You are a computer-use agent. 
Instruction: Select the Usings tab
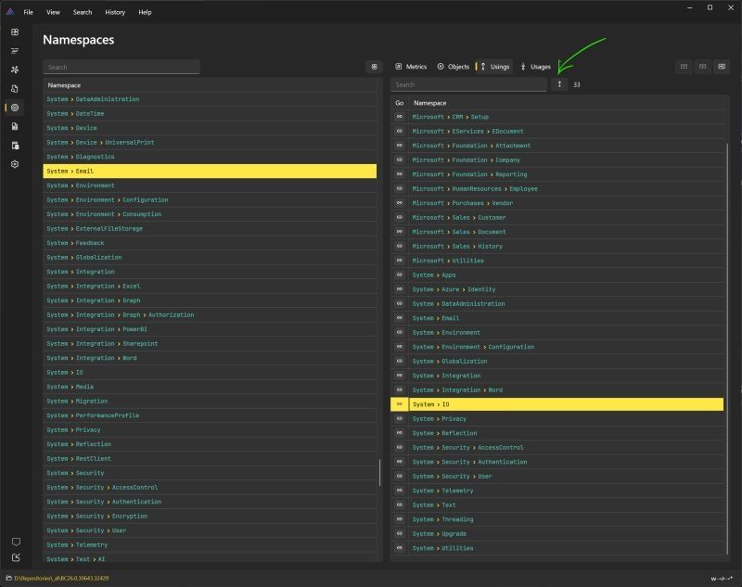[x=495, y=67]
